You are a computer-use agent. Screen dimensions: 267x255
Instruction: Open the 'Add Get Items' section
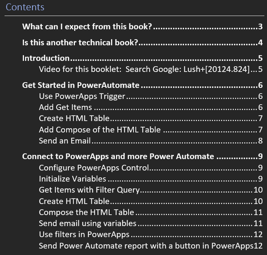(65, 107)
